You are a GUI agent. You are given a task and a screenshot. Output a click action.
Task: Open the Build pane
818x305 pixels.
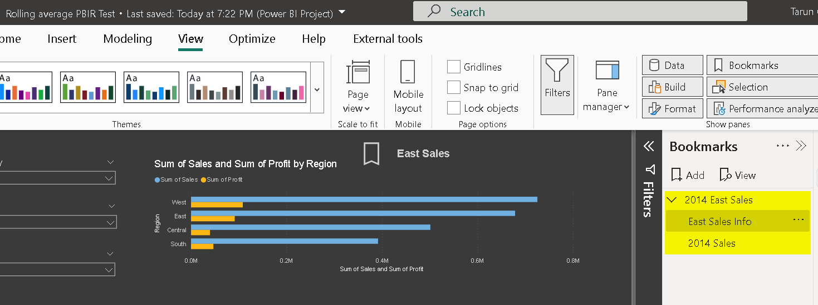pyautogui.click(x=673, y=87)
